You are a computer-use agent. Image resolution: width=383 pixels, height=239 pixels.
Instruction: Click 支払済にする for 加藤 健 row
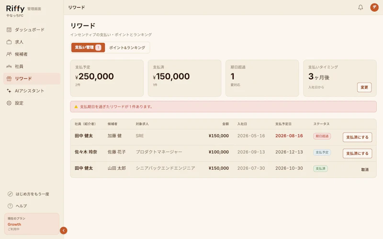coord(357,137)
